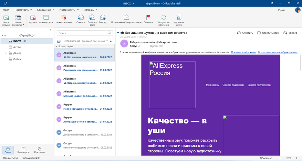Select the Outbox folder

[27, 59]
